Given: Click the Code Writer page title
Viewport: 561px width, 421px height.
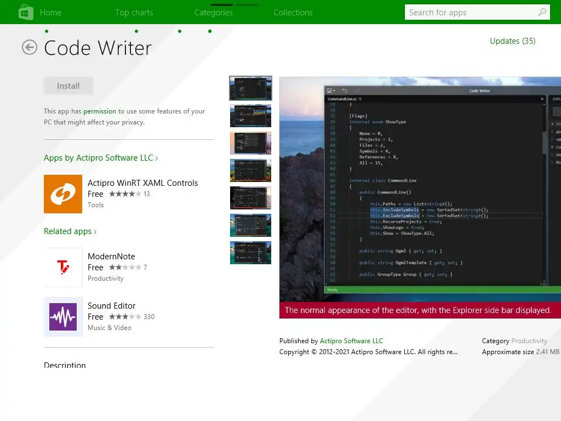Looking at the screenshot, I should click(x=98, y=48).
